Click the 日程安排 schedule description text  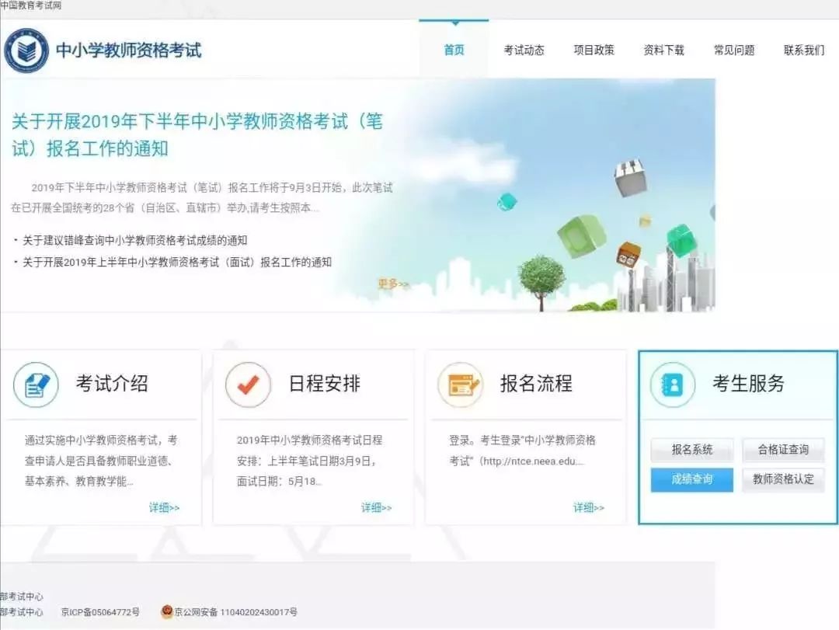pyautogui.click(x=310, y=461)
